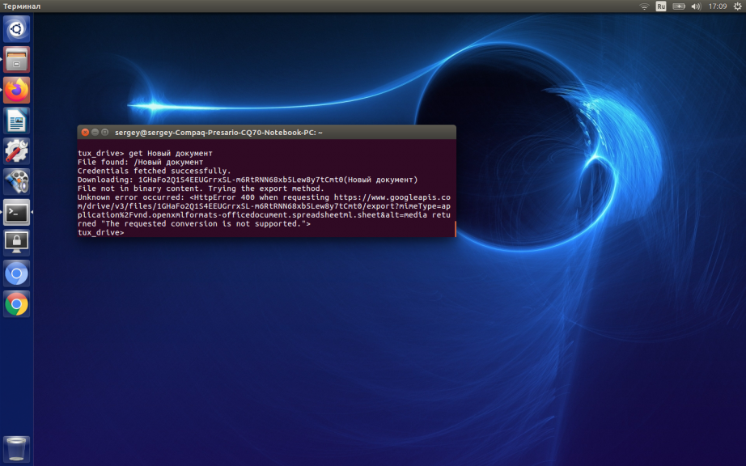Open the Ubuntu Dash search launcher

[x=16, y=29]
